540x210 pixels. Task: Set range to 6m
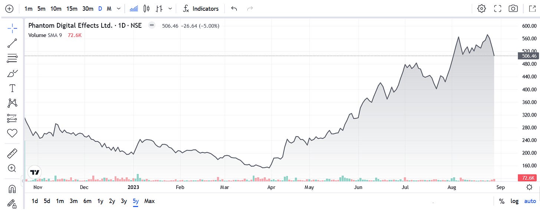tap(87, 201)
